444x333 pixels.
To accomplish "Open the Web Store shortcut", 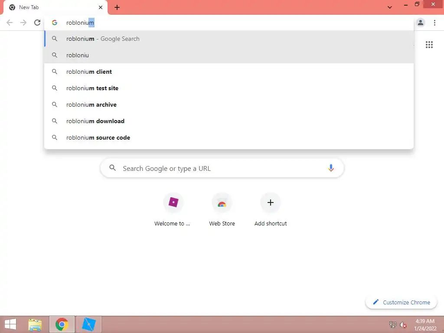I will 222,210.
